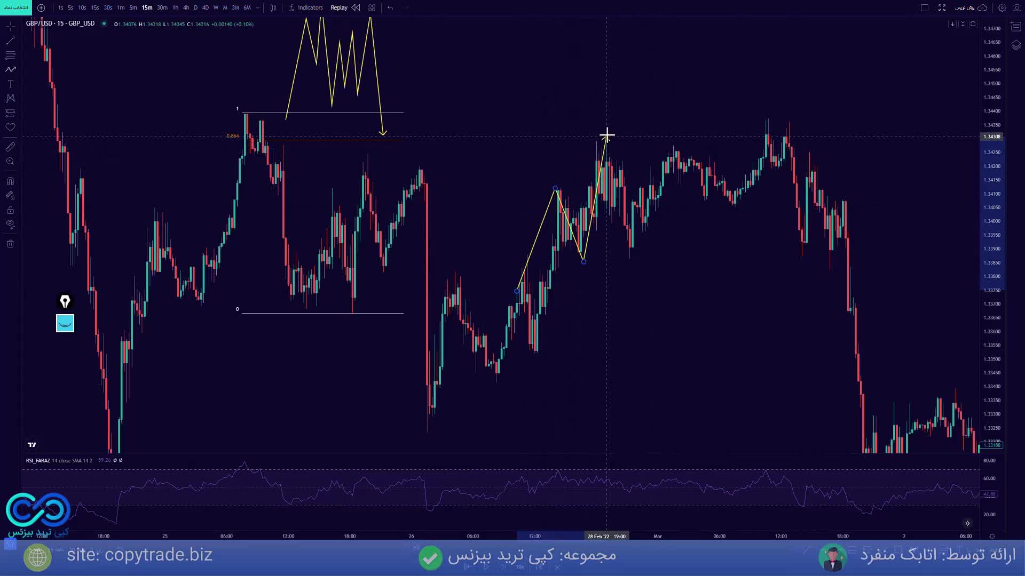
Task: Start bar Replay mode
Action: pos(339,7)
